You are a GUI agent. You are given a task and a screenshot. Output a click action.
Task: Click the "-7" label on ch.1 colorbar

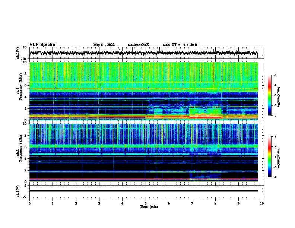point(275,115)
